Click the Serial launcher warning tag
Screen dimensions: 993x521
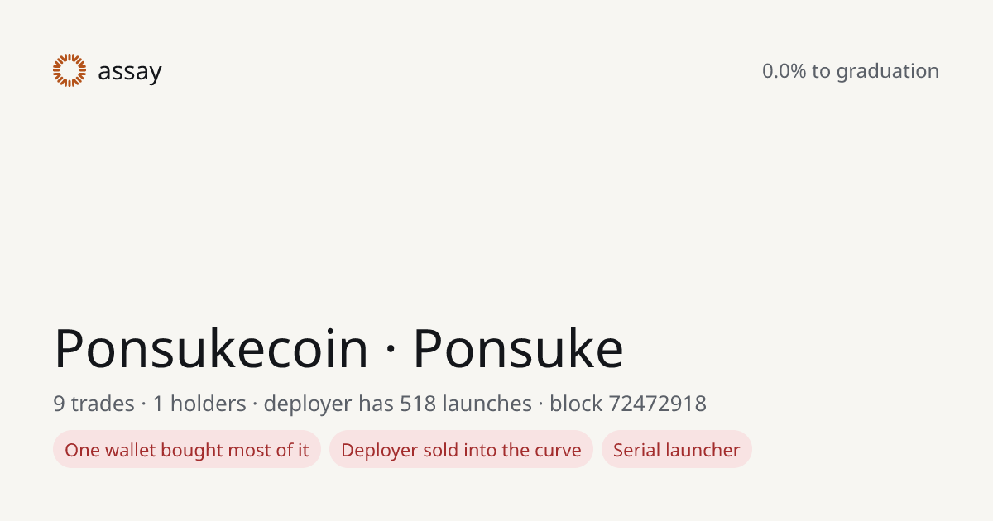[677, 450]
